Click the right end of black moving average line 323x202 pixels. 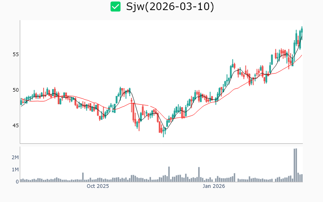pyautogui.click(x=302, y=37)
